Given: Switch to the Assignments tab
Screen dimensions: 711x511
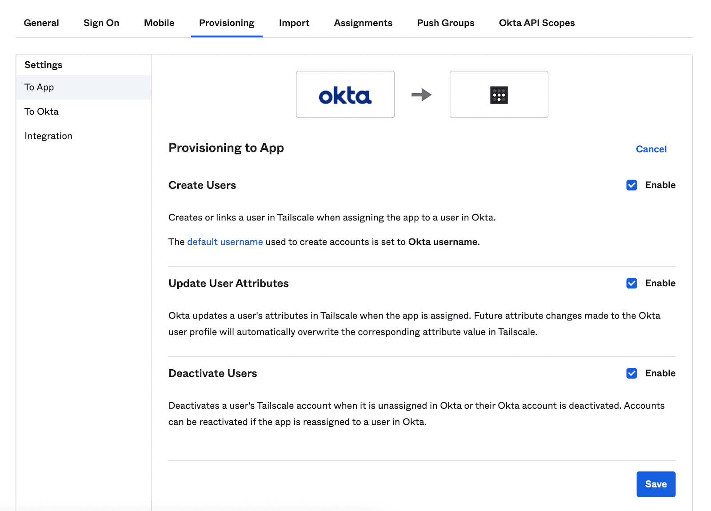Looking at the screenshot, I should tap(363, 23).
